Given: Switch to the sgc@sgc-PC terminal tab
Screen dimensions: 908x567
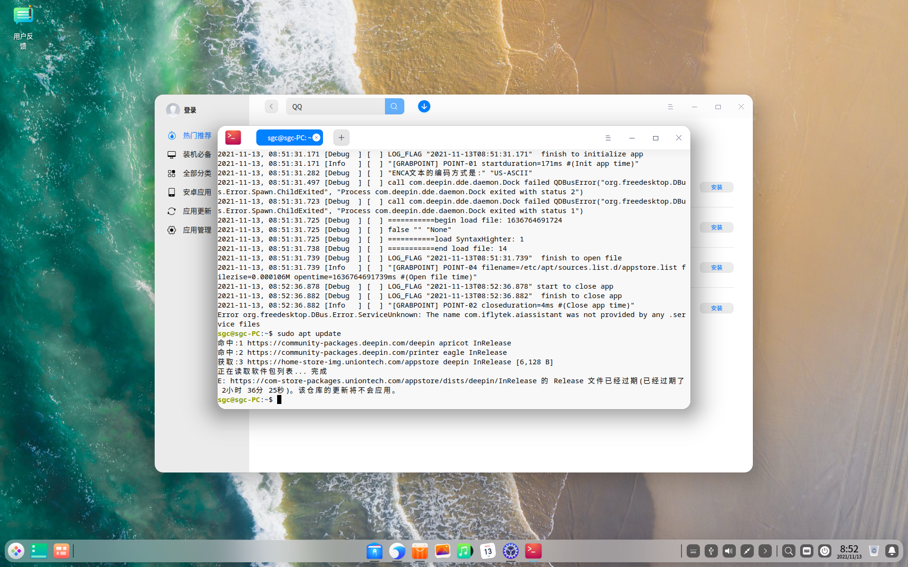Looking at the screenshot, I should pos(288,137).
